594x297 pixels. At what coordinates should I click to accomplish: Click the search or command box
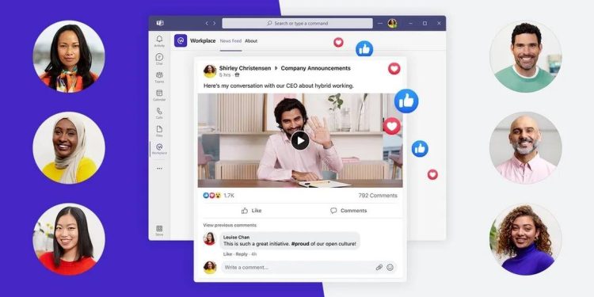[x=297, y=23]
